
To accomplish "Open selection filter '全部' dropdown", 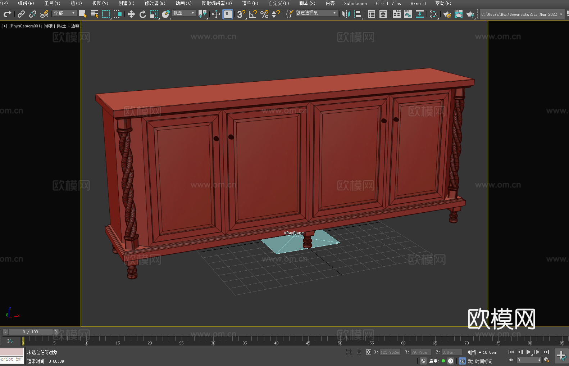I will pos(64,13).
